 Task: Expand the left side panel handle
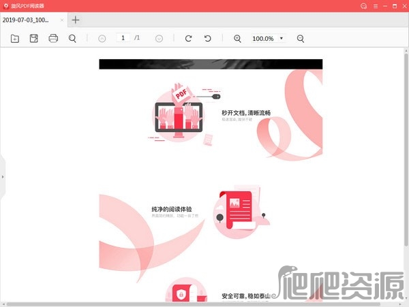point(3,177)
